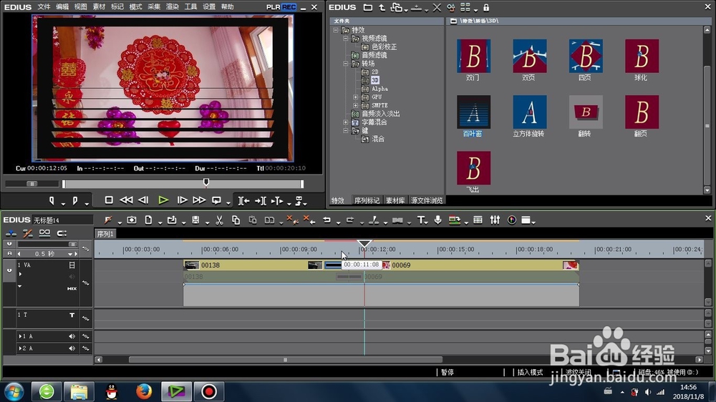Set the Out point marker
The width and height of the screenshot is (716, 402).
75,200
